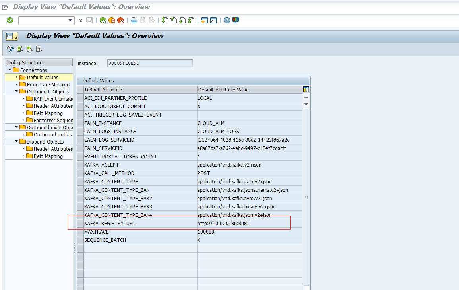459x290 pixels.
Task: Select the row marker for CALM_INSTANCE
Action: [80, 123]
